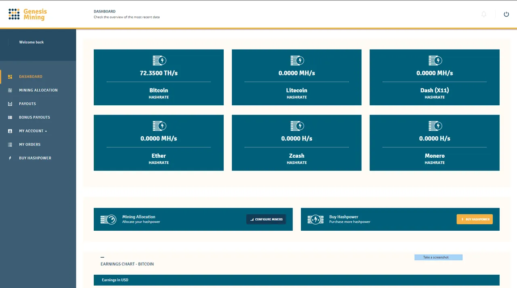The height and width of the screenshot is (288, 517).
Task: Click the 'Purchase more hashpower' subtitle
Action: [350, 222]
